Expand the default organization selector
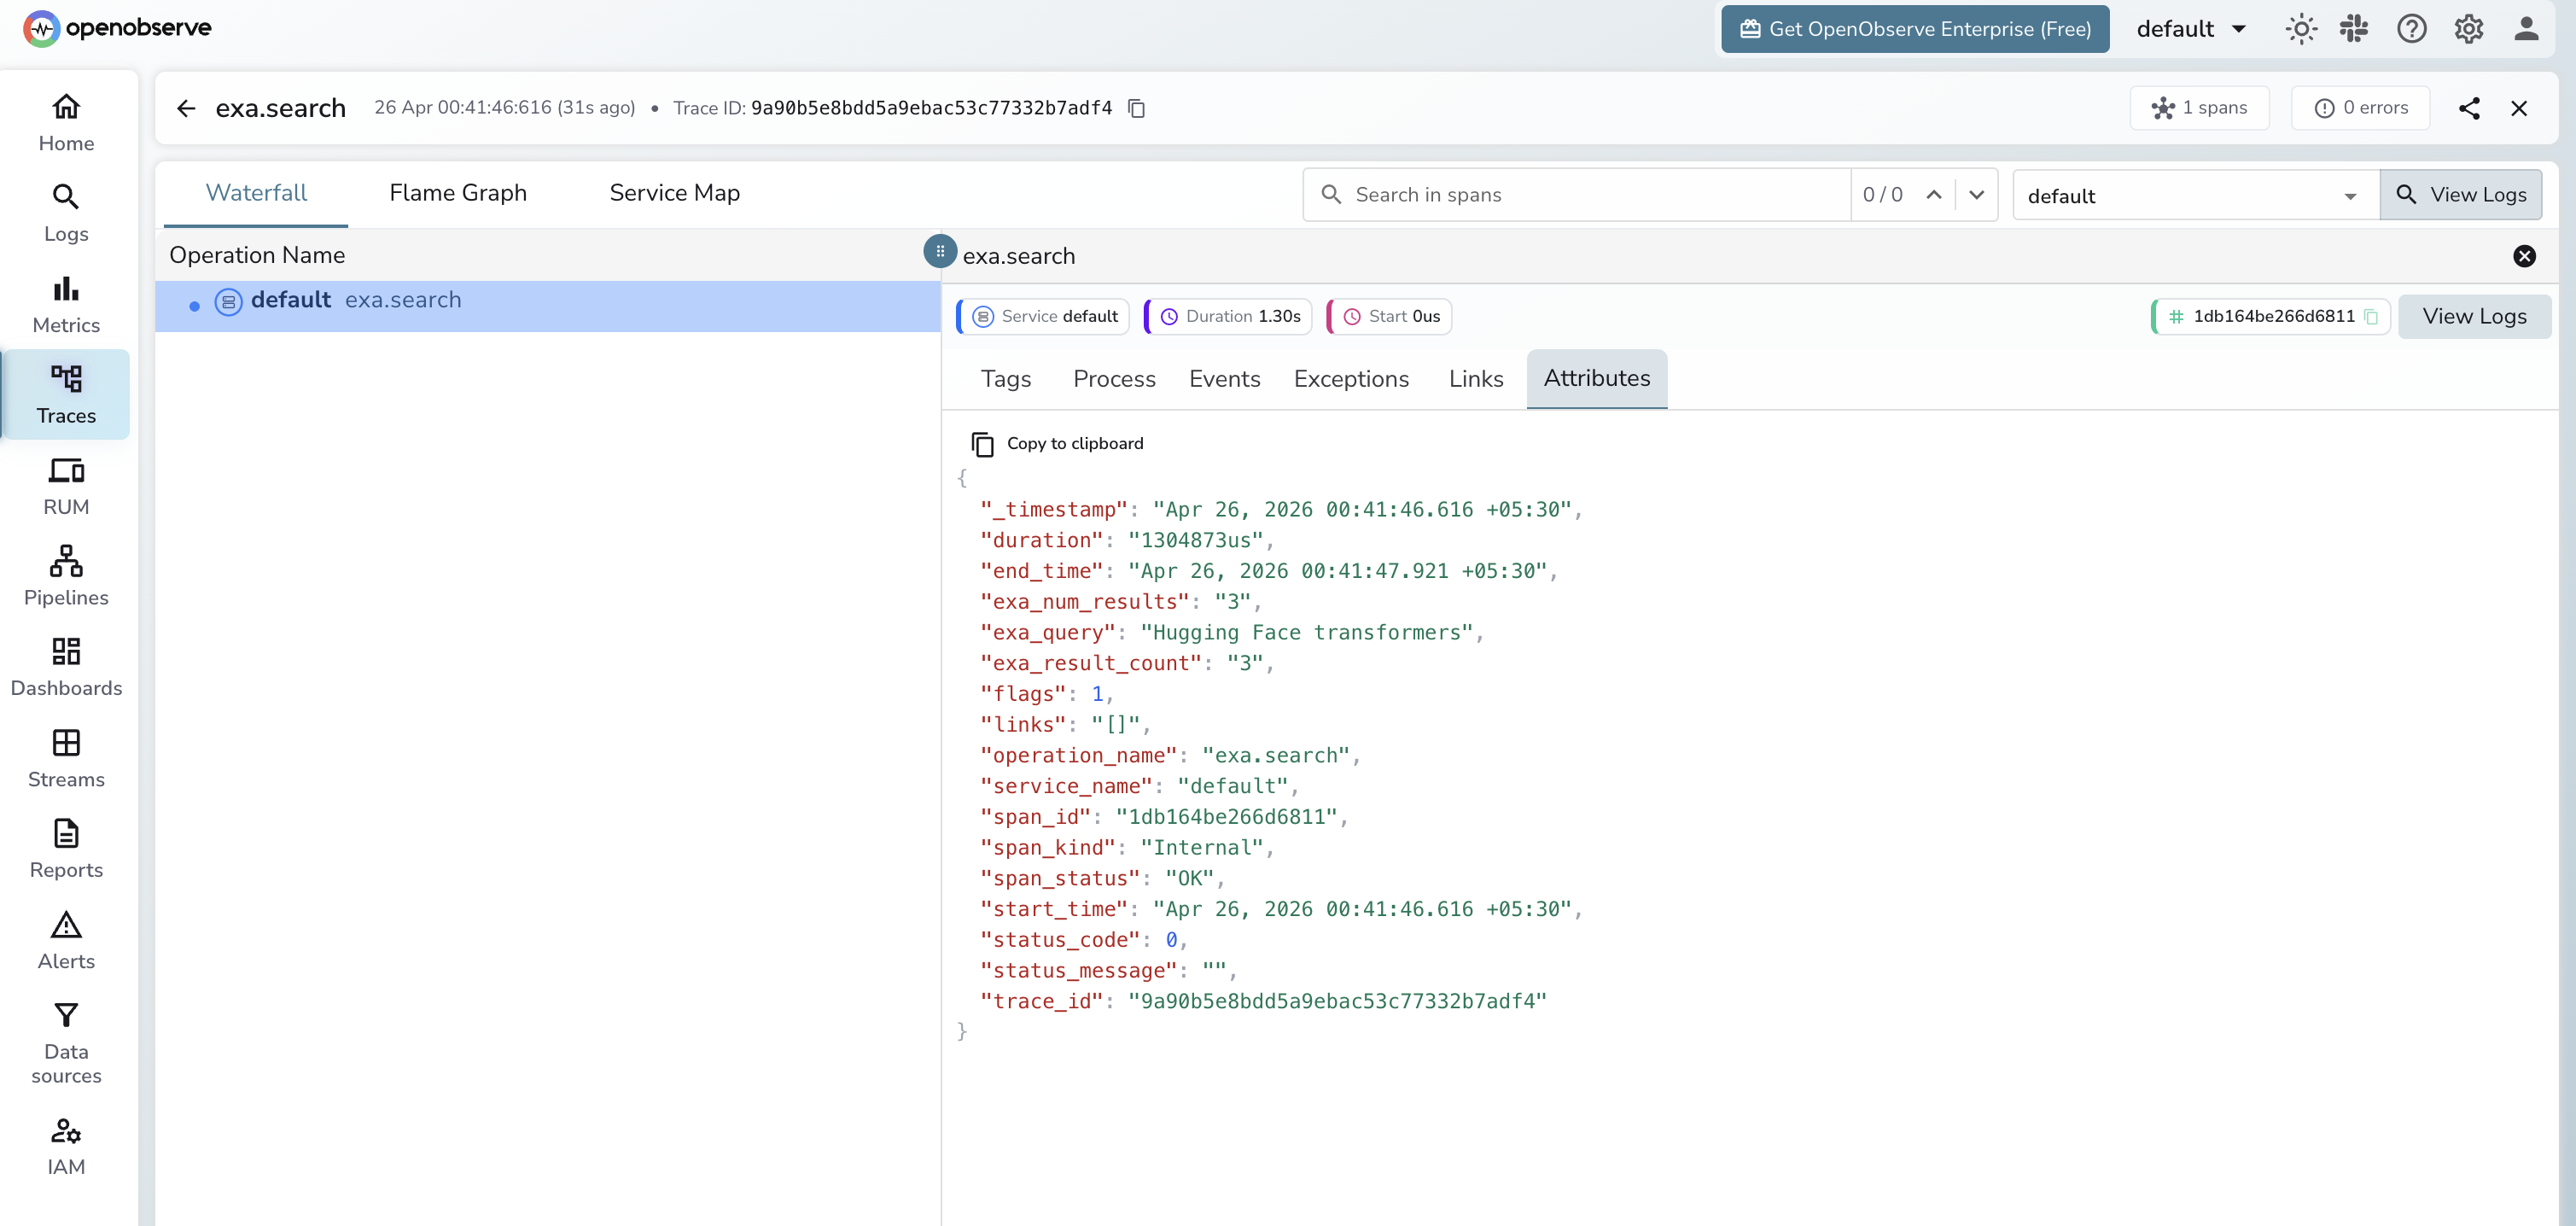The image size is (2576, 1226). pos(2191,29)
